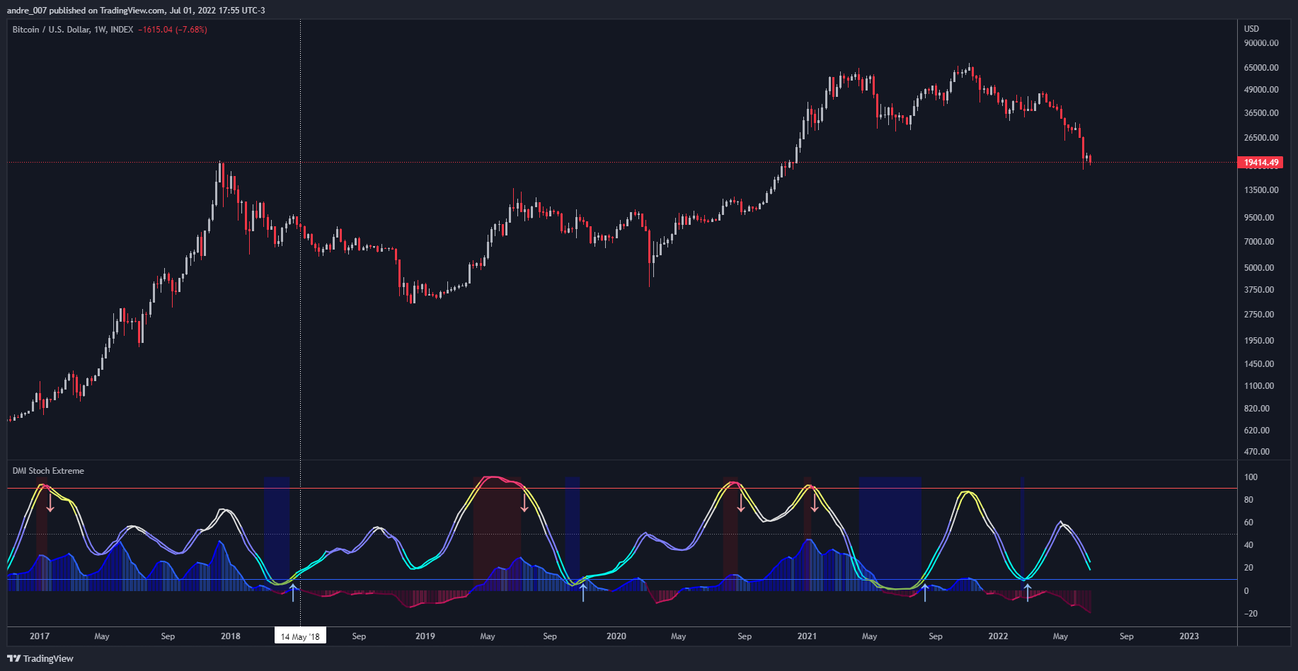This screenshot has height=671, width=1298.
Task: Click the 5000.00 price axis value
Action: [1259, 268]
